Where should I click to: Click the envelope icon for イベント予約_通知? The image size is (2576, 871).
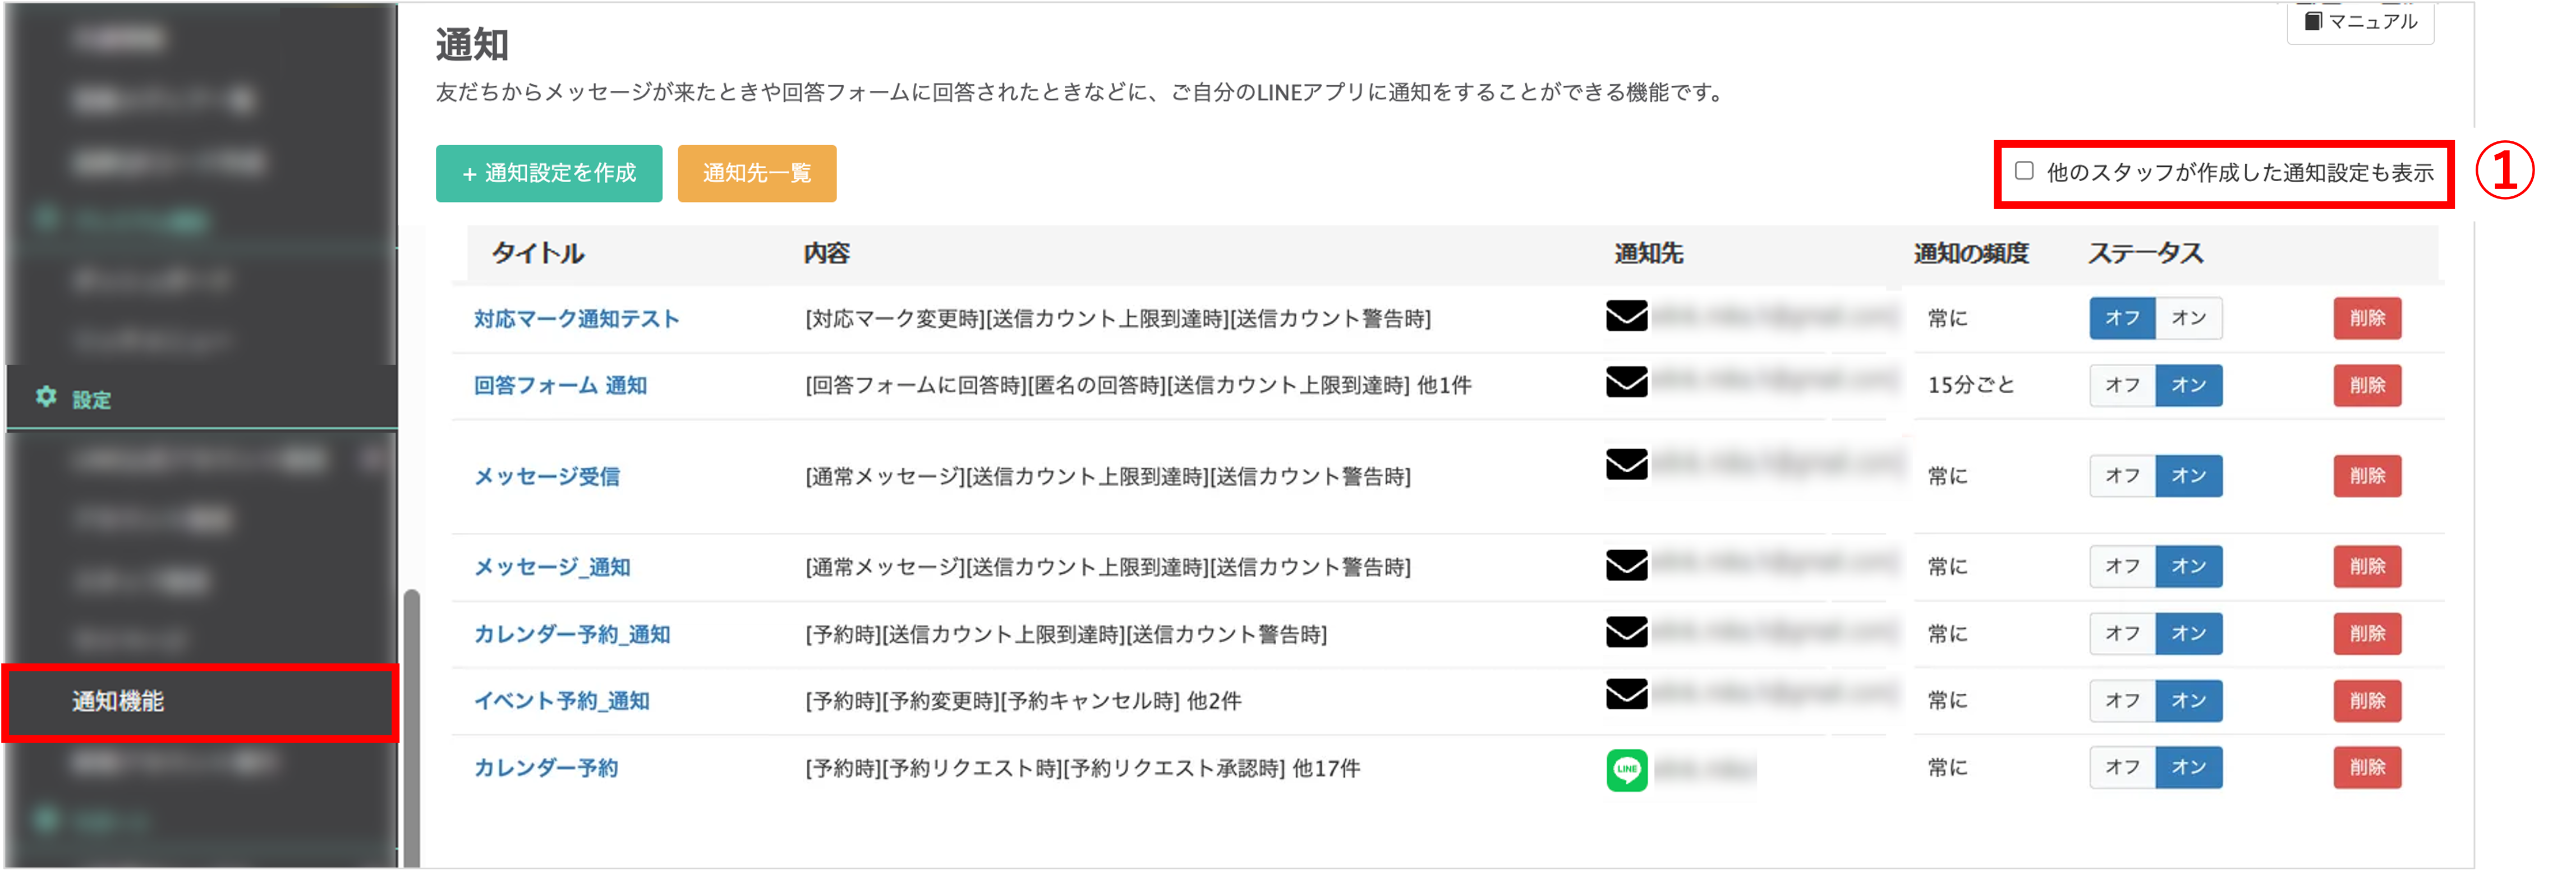pos(1626,695)
